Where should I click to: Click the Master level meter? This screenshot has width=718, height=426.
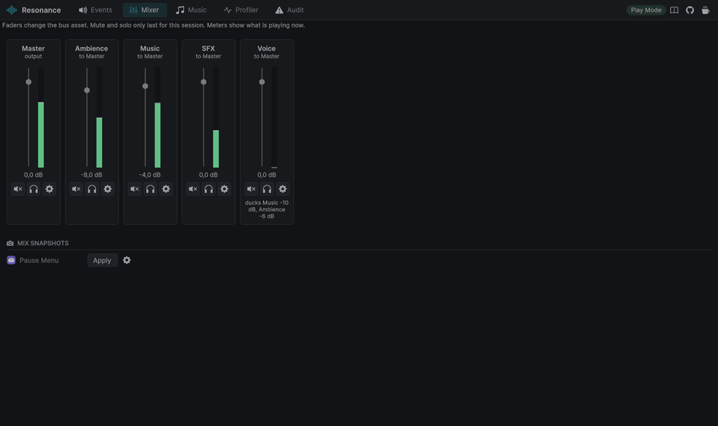pos(40,117)
